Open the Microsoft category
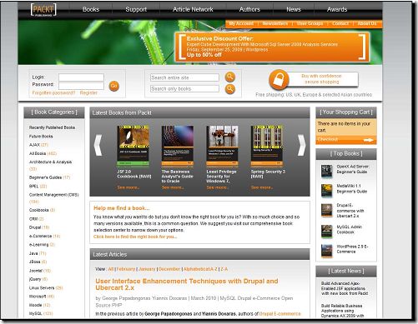Screen dimensions: 418x324 [42, 297]
